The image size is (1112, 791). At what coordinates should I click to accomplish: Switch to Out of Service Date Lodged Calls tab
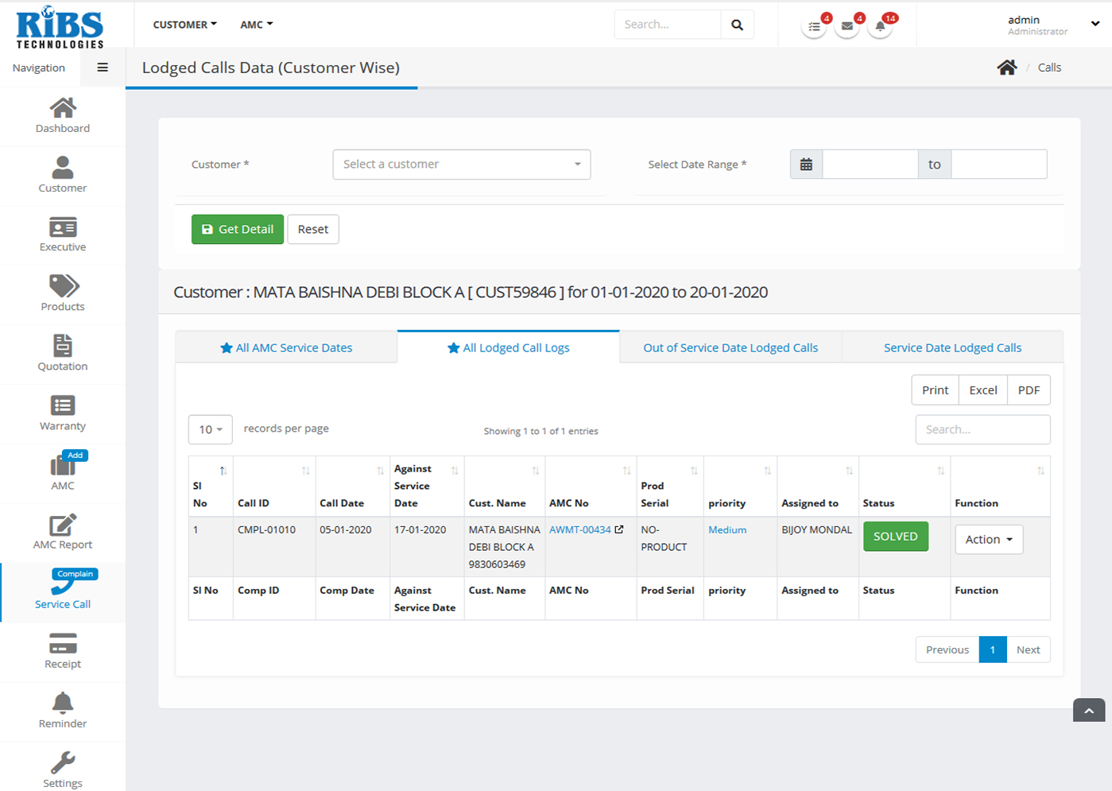730,348
